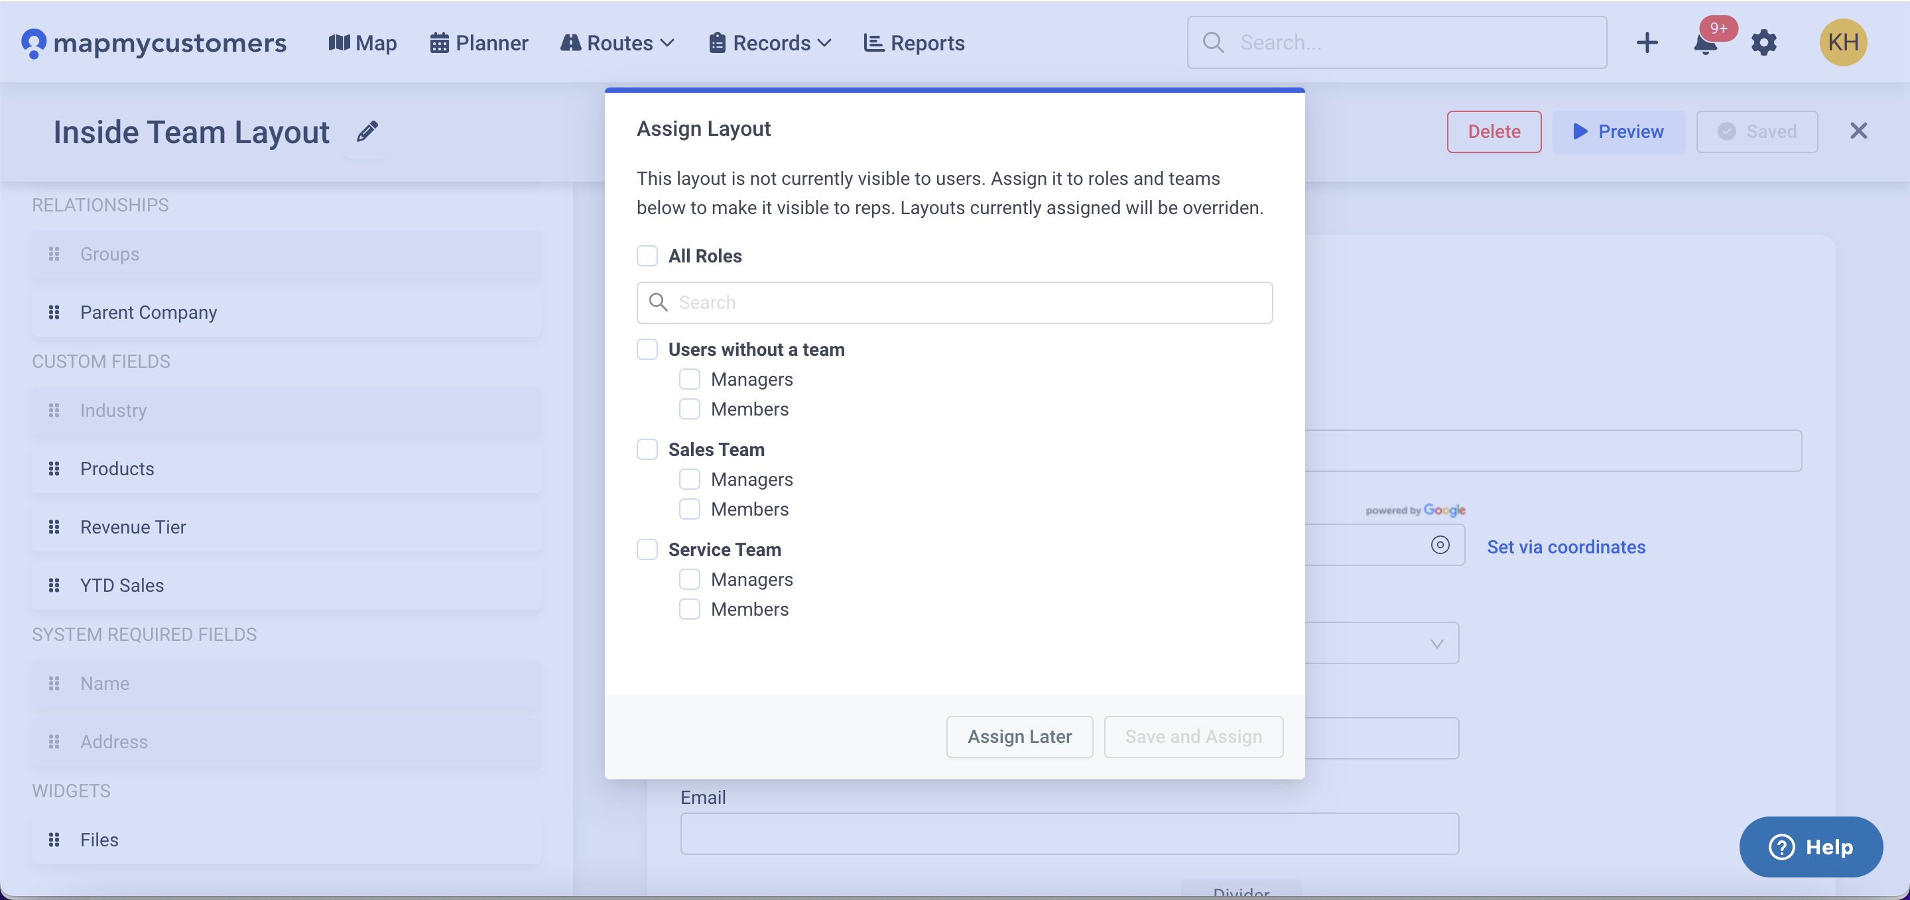Select the Files widget label

[x=99, y=840]
